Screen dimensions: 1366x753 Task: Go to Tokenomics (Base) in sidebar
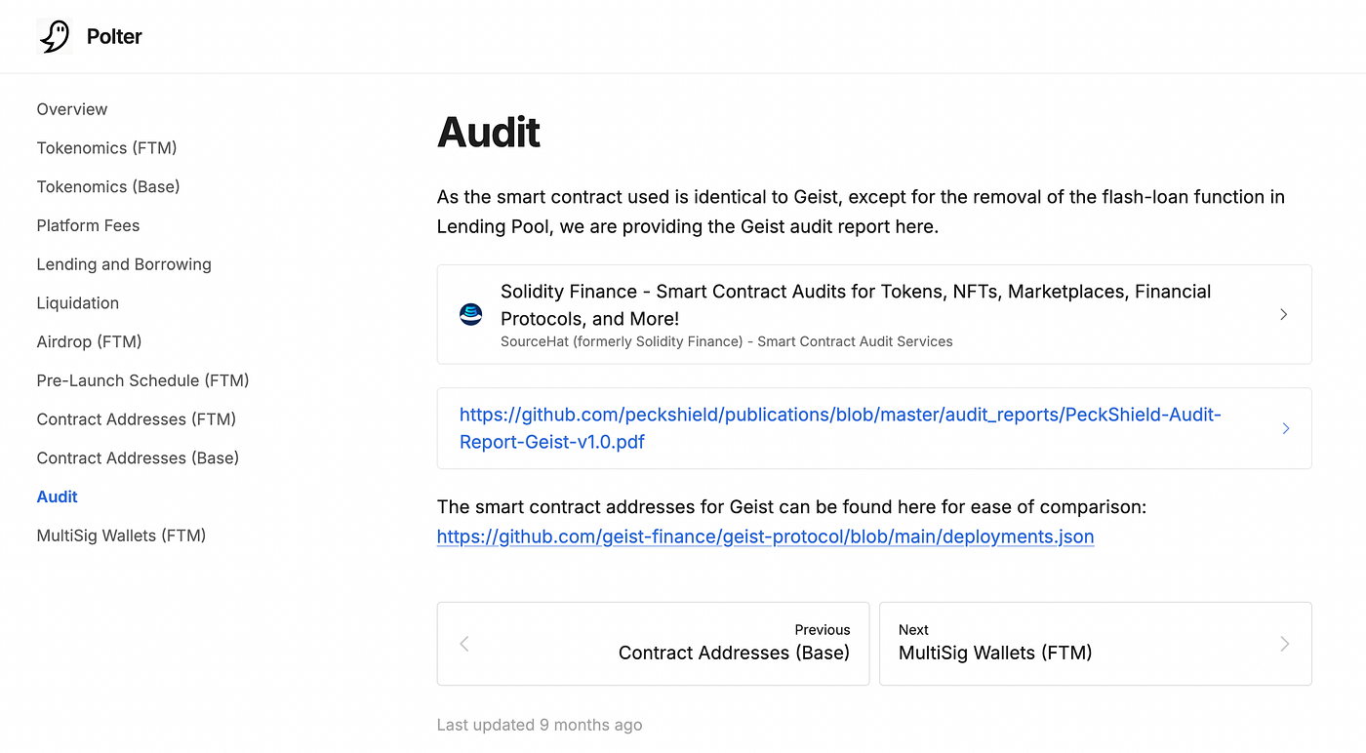[108, 186]
